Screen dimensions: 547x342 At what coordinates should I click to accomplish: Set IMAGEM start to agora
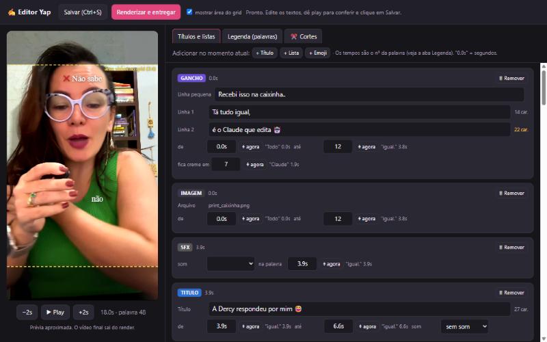[x=250, y=219]
